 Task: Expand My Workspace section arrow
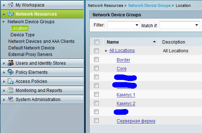tap(4, 5)
